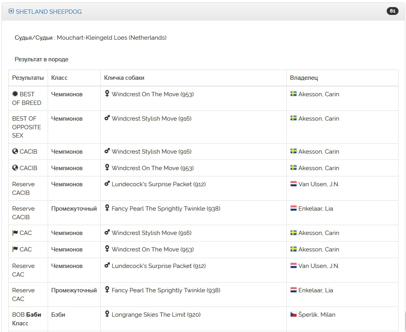The width and height of the screenshot is (406, 332).
Task: Click Akesson, Carin in the Best of Breed row
Action: click(x=319, y=94)
